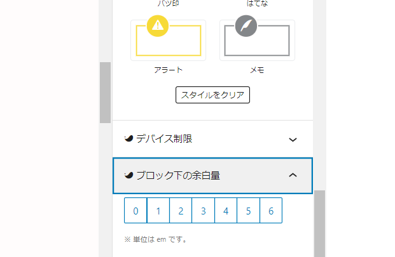This screenshot has height=257, width=395.
Task: Choose the メモ gray box style
Action: (257, 41)
